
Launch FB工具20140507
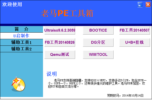[135, 30]
